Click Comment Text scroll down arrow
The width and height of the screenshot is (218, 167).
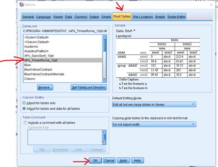(x=104, y=143)
